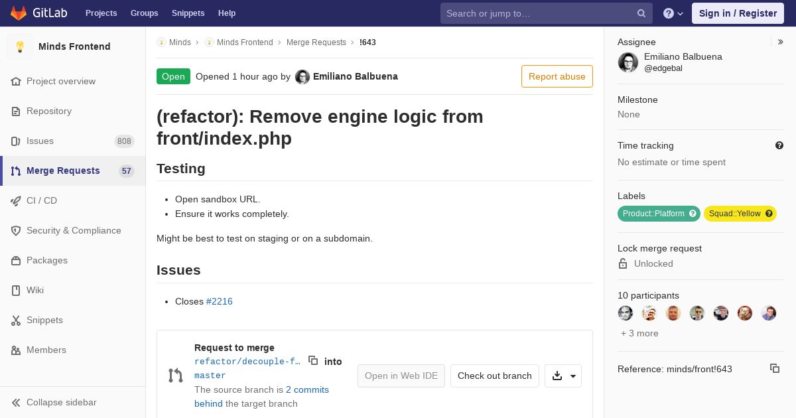Click the Members people icon

click(16, 350)
